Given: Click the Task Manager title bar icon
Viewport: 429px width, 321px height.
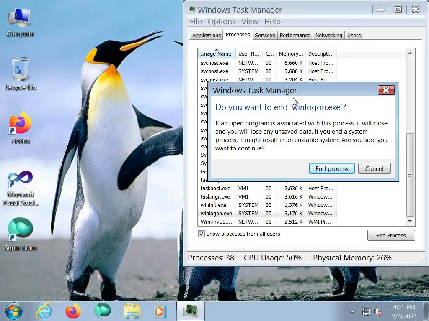Looking at the screenshot, I should pyautogui.click(x=192, y=10).
